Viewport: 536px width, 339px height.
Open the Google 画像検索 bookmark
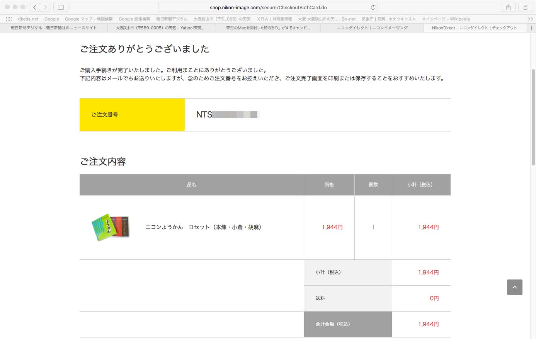pyautogui.click(x=134, y=19)
